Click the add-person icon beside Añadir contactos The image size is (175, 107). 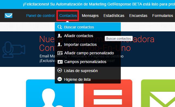click(x=60, y=36)
